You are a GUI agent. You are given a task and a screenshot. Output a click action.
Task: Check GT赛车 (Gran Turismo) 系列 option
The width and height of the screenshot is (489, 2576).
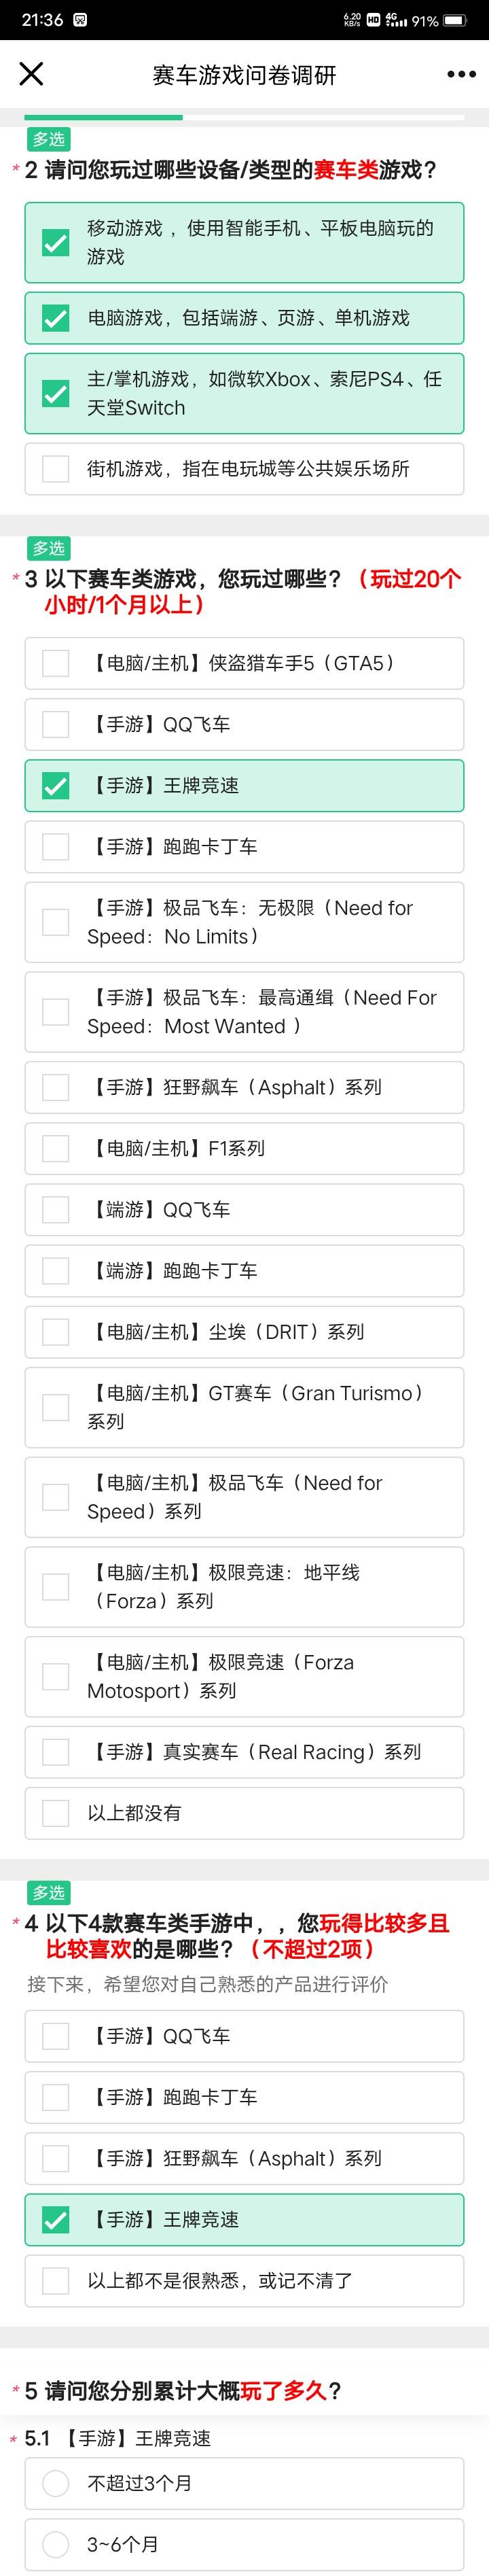[x=244, y=1408]
